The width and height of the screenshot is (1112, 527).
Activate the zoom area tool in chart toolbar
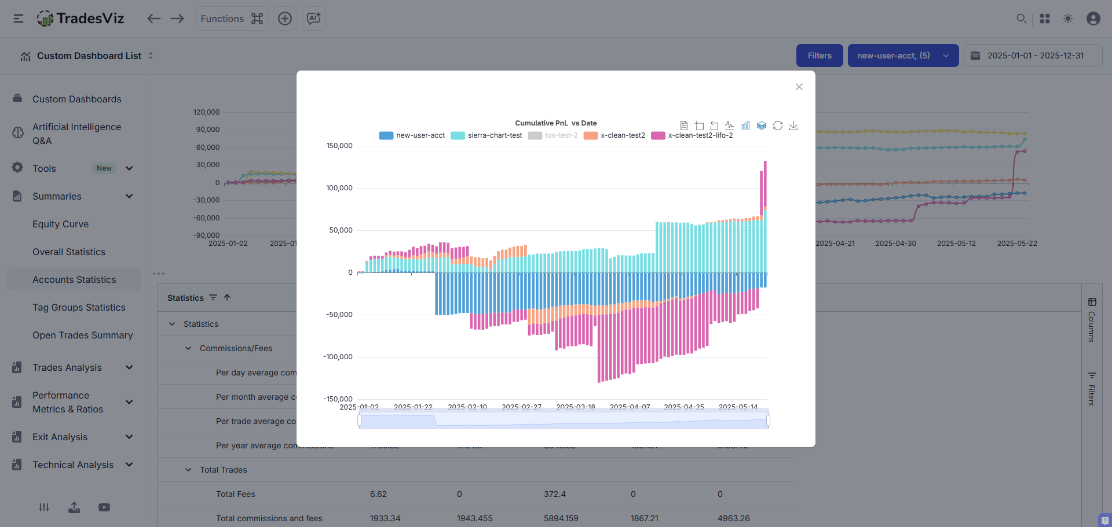(x=699, y=126)
